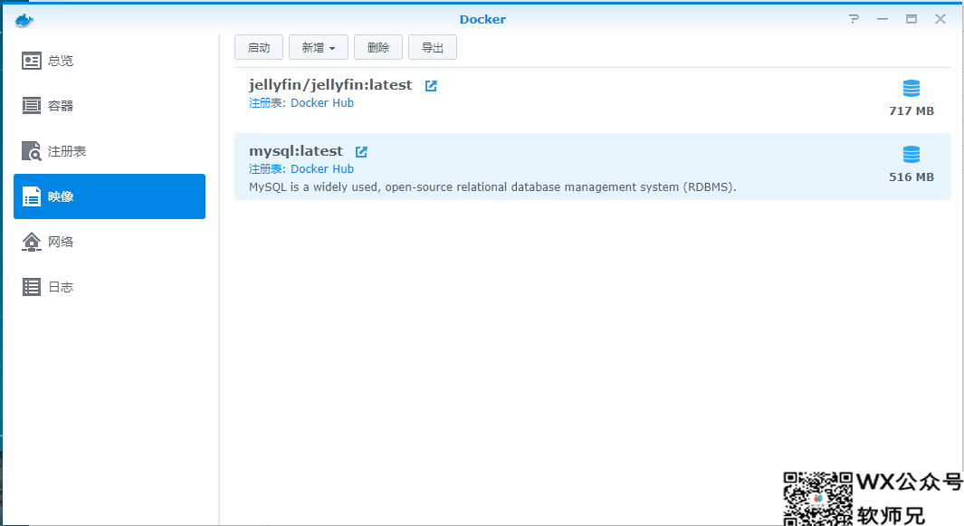Launch the selected image with 启动
Viewport: 964px width, 526px height.
tap(259, 47)
